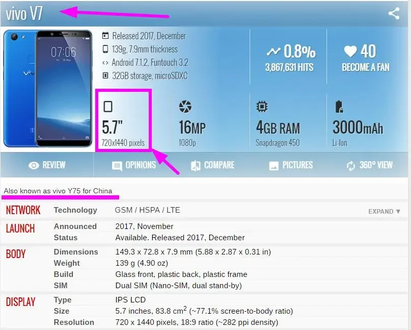Open the Pictures tab

point(291,165)
